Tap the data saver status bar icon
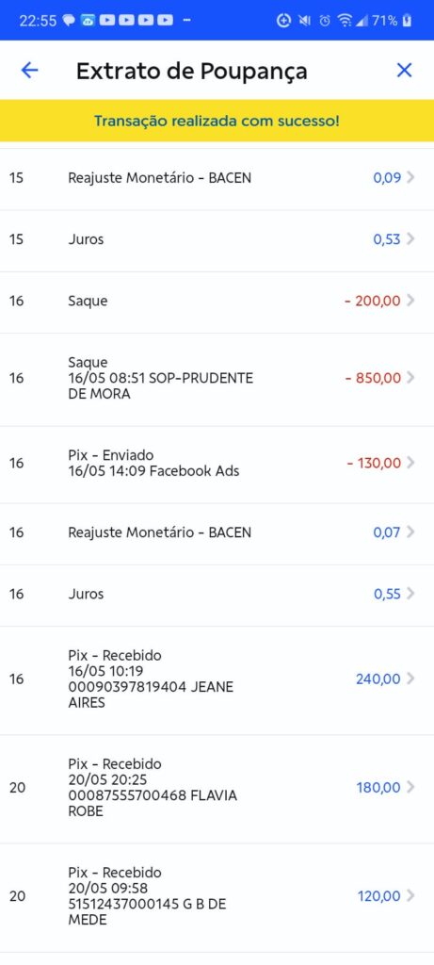Viewport: 434px width, 965px height. pos(283,21)
